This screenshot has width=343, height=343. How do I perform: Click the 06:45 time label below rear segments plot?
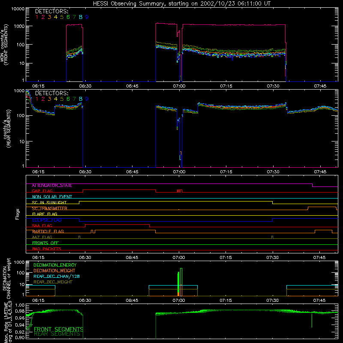point(132,172)
